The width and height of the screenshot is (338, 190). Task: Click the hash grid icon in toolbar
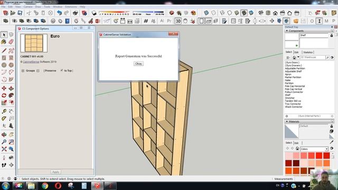click(x=146, y=21)
